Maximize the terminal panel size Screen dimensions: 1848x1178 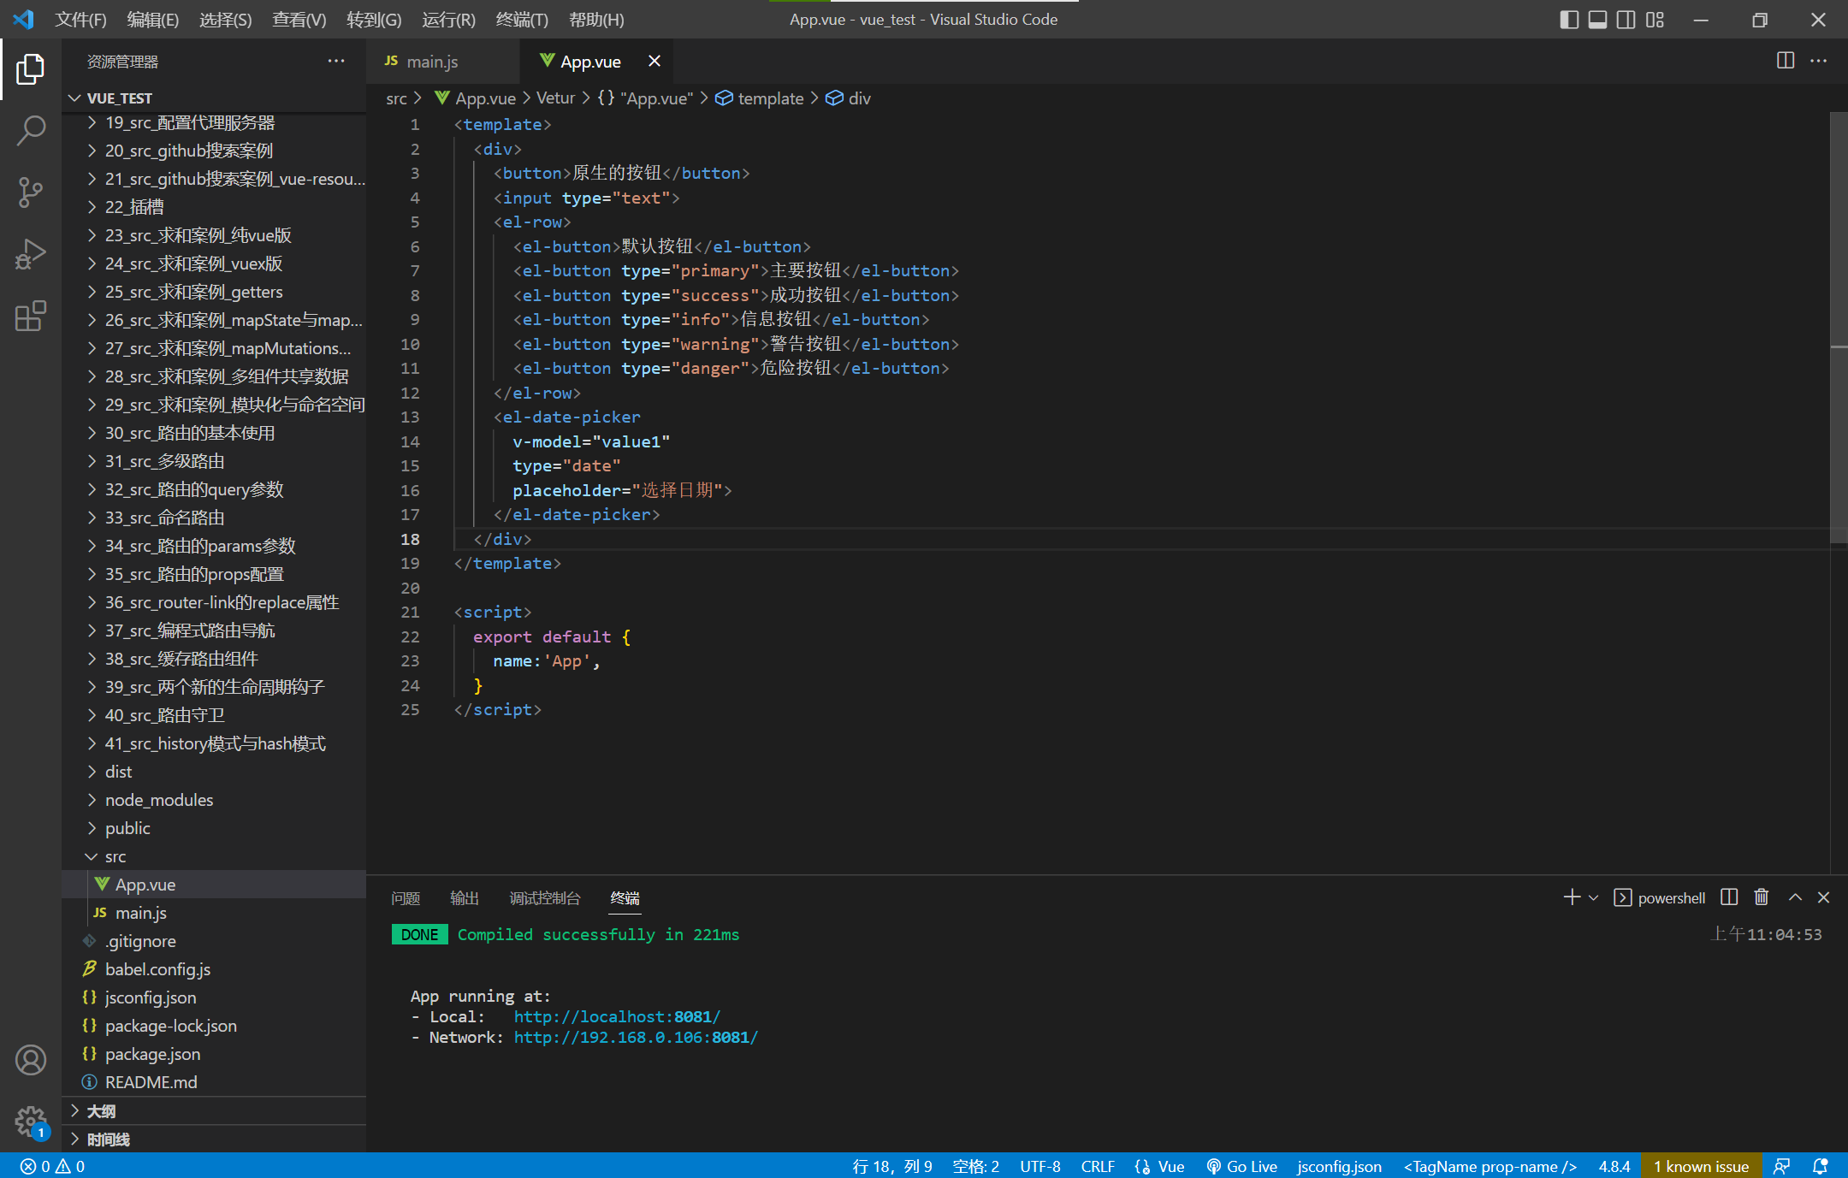(x=1795, y=897)
